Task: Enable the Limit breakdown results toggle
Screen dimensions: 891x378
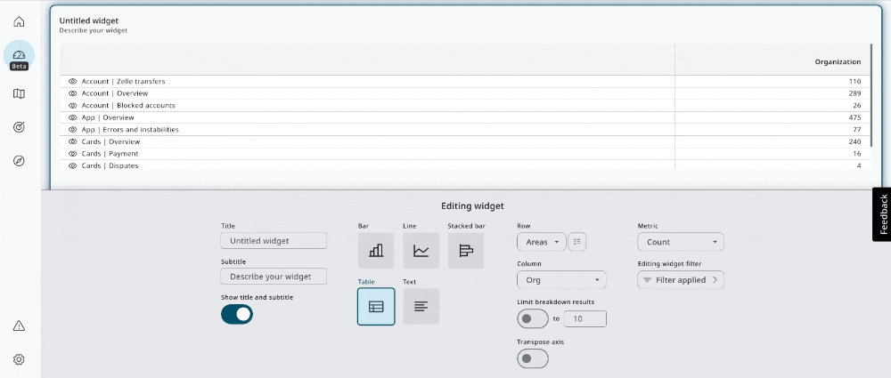Action: [x=533, y=318]
